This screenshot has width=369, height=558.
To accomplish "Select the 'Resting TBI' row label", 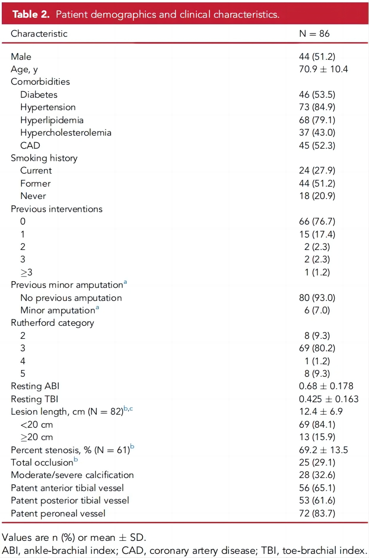I will (x=35, y=399).
